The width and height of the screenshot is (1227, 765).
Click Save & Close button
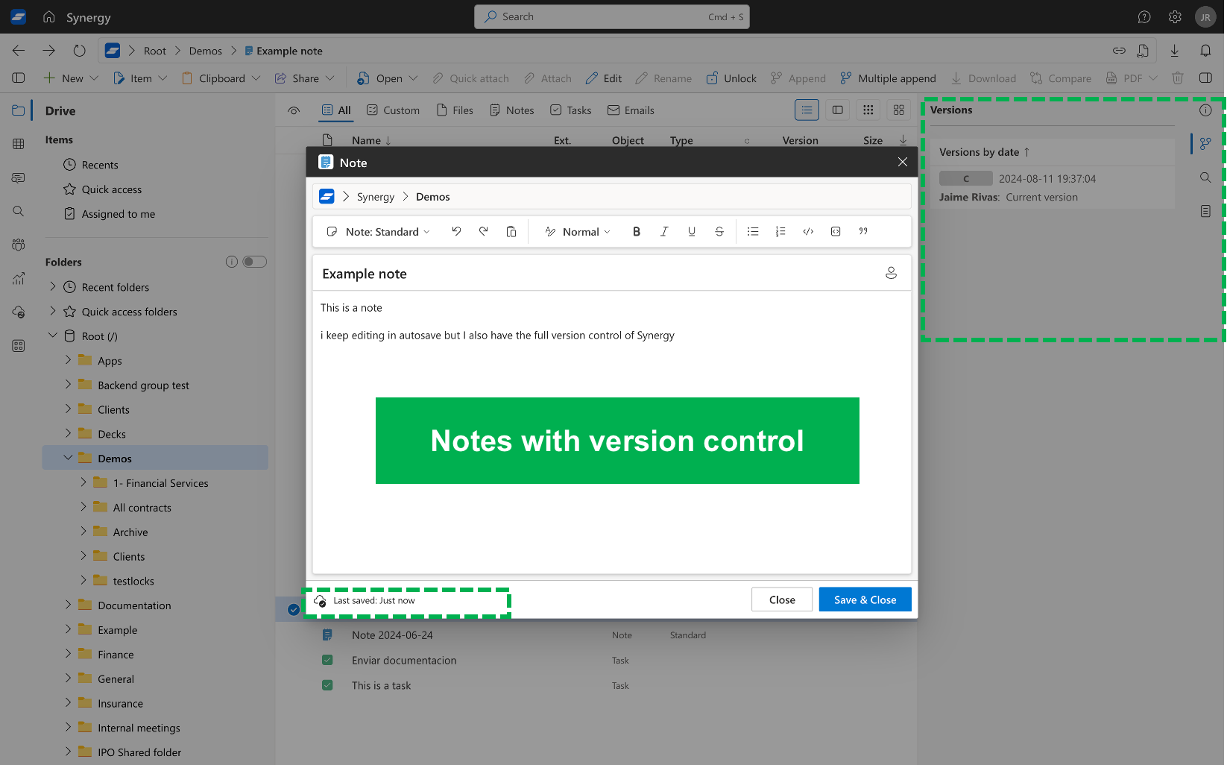click(865, 599)
